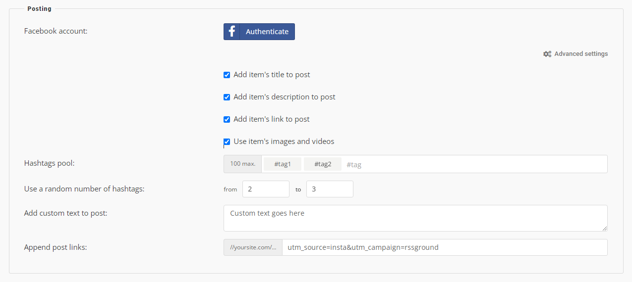The height and width of the screenshot is (282, 632).
Task: Toggle "Add item's description to post" checkbox
Action: click(x=227, y=97)
